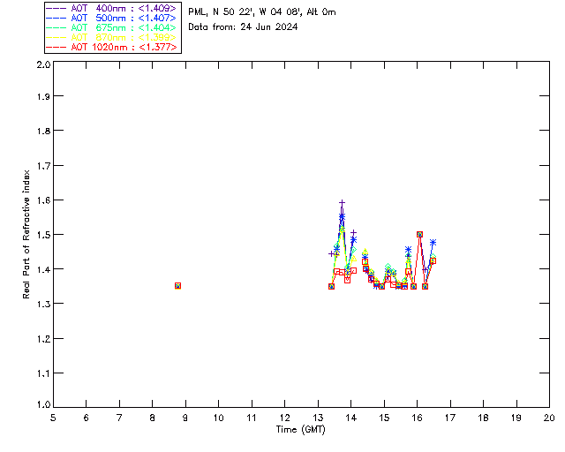Click the station text 'PML, N 50 22', W 04 08', Alt 0m'

coord(262,12)
